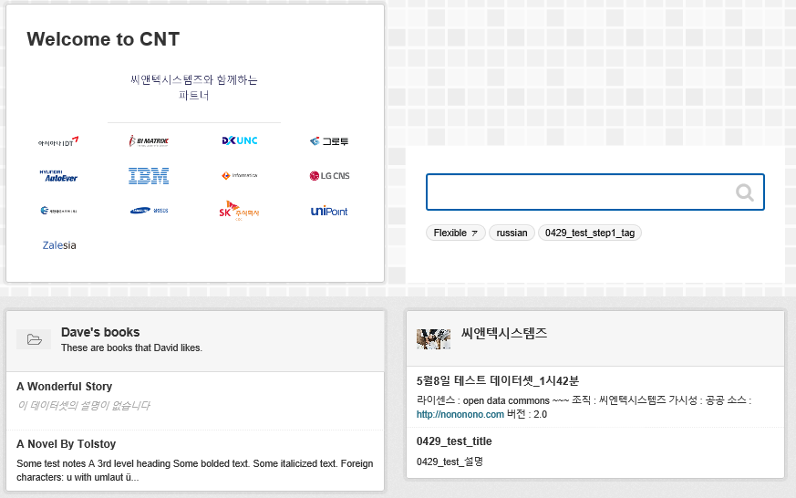Viewport: 796px width, 498px height.
Task: Select the Flexible tag
Action: point(455,233)
